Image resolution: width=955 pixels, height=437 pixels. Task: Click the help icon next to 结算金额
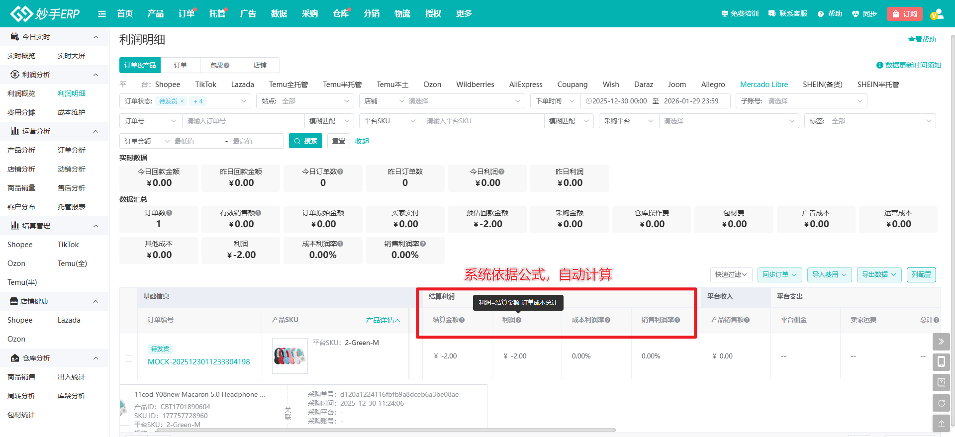[x=462, y=320]
